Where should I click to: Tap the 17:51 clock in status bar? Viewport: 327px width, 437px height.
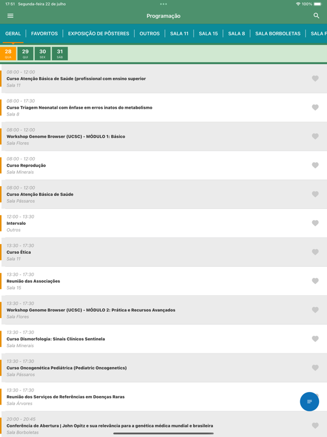coord(10,4)
